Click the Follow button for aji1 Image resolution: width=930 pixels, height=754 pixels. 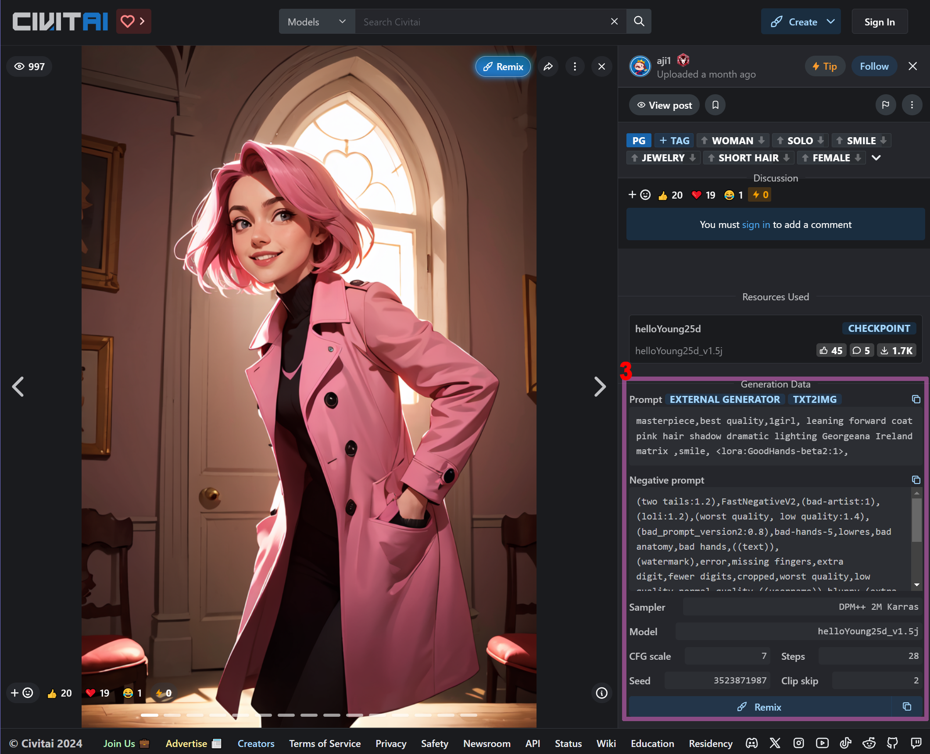[x=874, y=66]
